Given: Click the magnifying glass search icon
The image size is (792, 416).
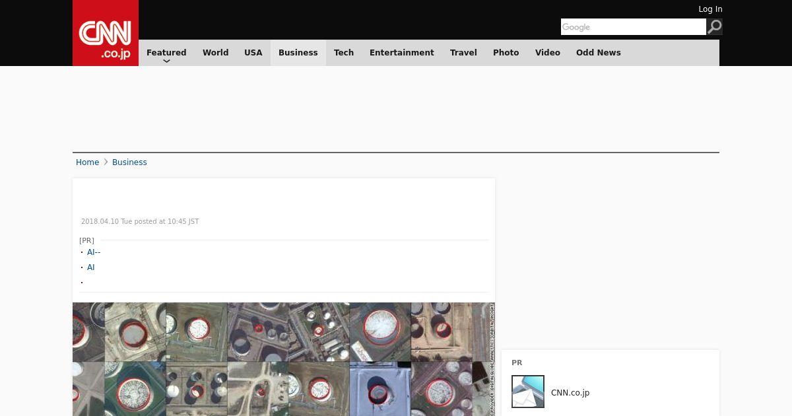Looking at the screenshot, I should tap(714, 26).
